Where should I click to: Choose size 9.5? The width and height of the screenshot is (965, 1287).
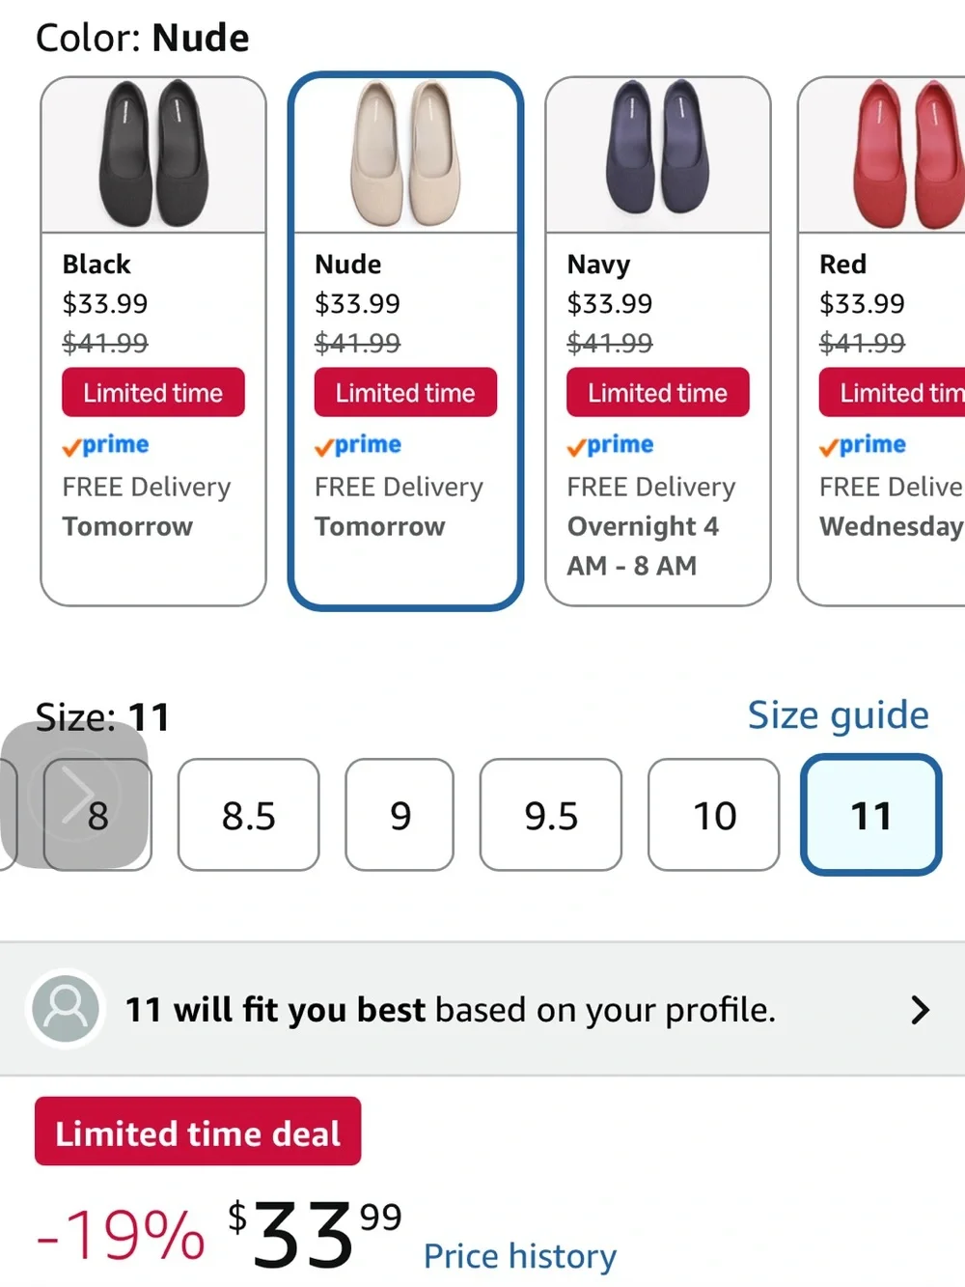coord(551,815)
